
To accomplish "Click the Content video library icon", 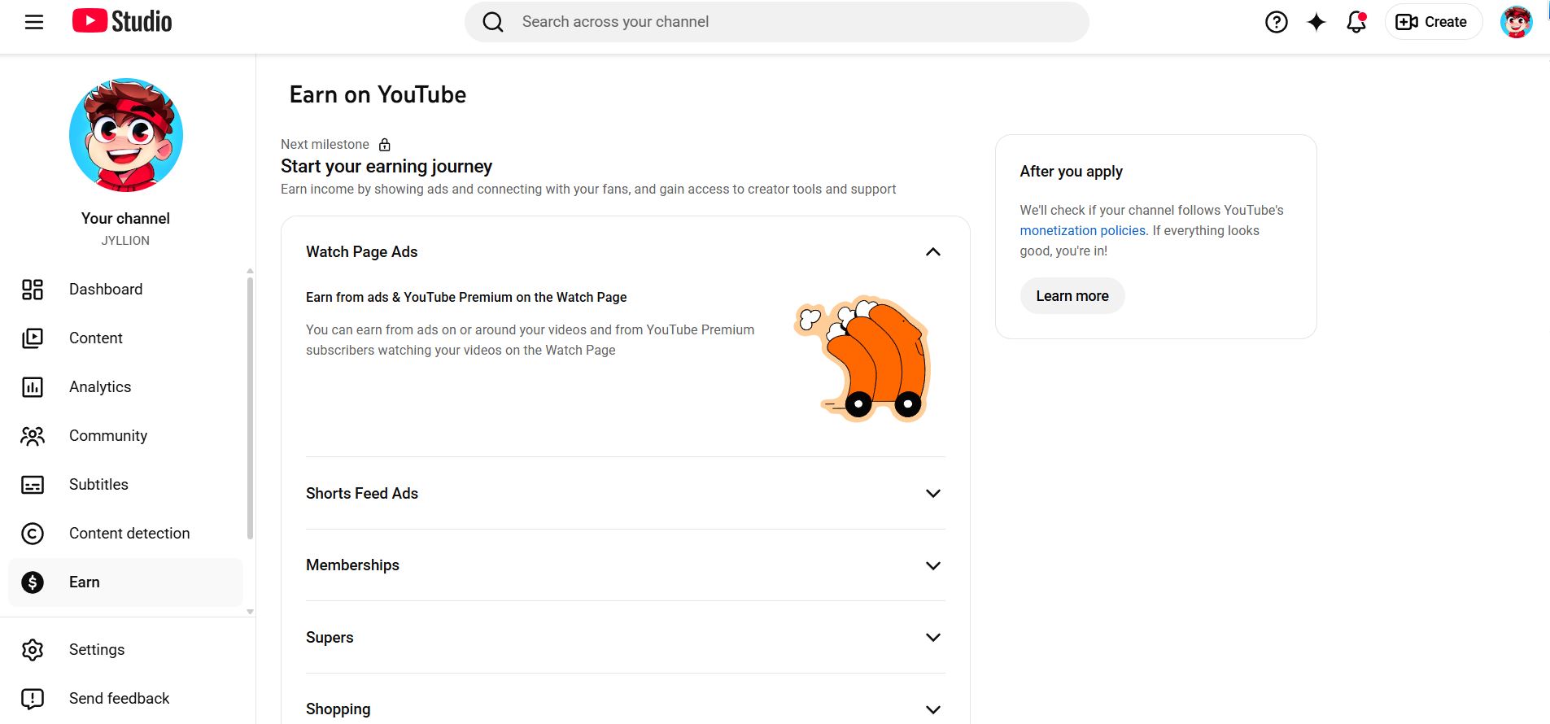I will (x=33, y=338).
